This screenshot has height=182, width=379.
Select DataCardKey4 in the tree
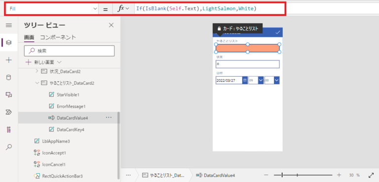coord(71,130)
